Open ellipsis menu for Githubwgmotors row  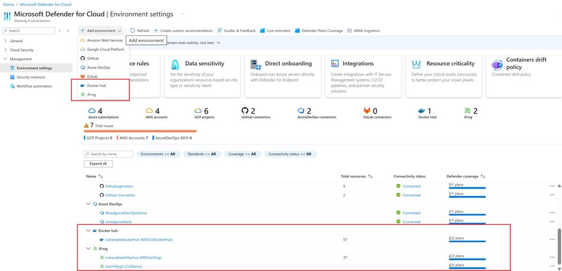point(552,186)
